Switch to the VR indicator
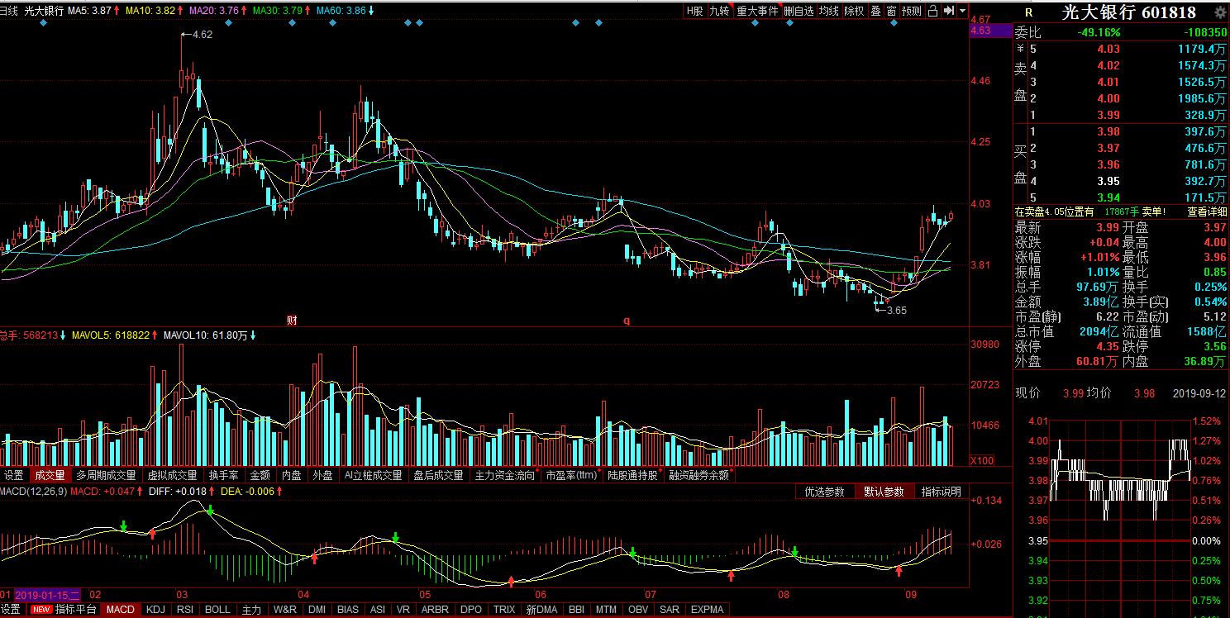Viewport: 1230px width, 618px height. (x=403, y=610)
